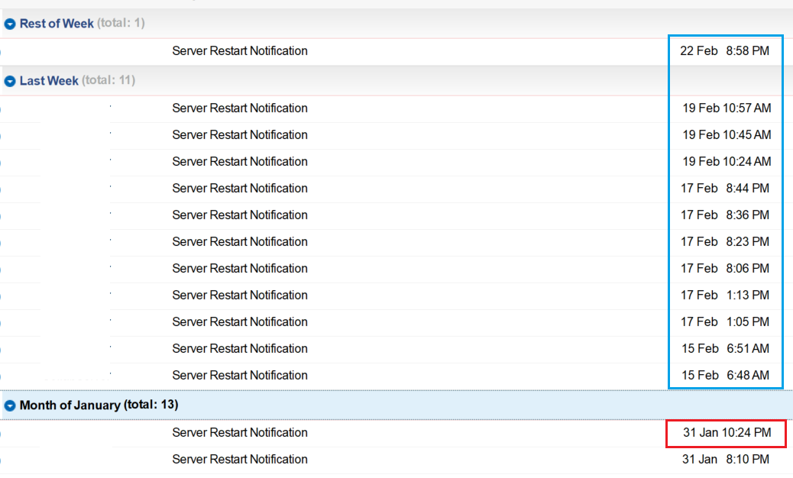Click the 17 Feb 8:36 PM timestamp
The height and width of the screenshot is (478, 793).
pos(725,215)
